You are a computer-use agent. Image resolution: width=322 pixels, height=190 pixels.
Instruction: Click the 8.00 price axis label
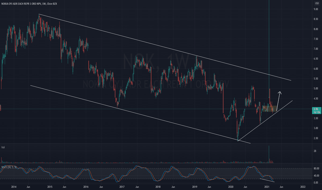pyautogui.click(x=316, y=29)
